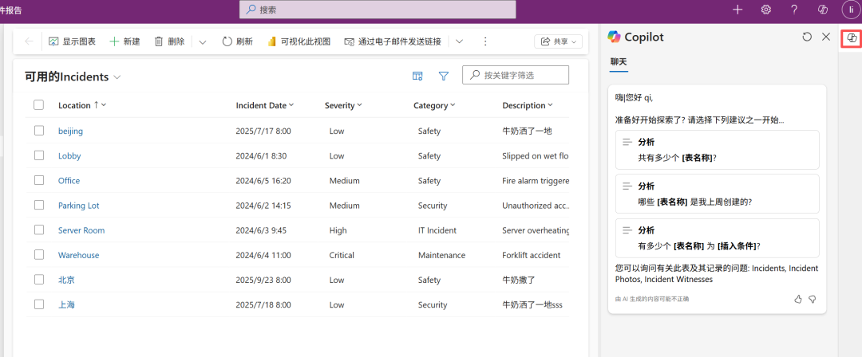Open the Incident Date column menu
The width and height of the screenshot is (862, 357).
265,105
